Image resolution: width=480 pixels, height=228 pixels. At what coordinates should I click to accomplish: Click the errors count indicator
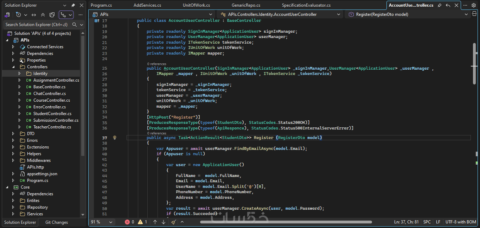[x=129, y=222]
